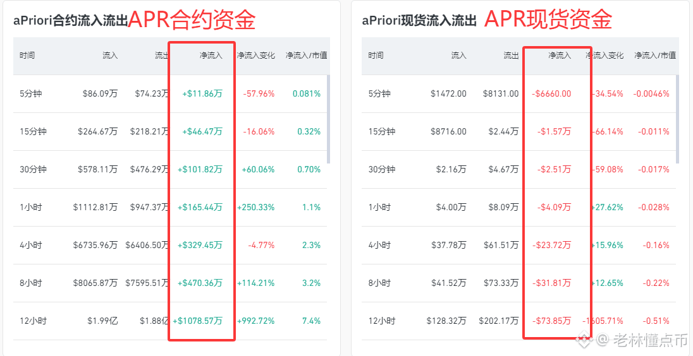Click the 流入 header in the 现货 table
The image size is (693, 356).
[x=459, y=56]
